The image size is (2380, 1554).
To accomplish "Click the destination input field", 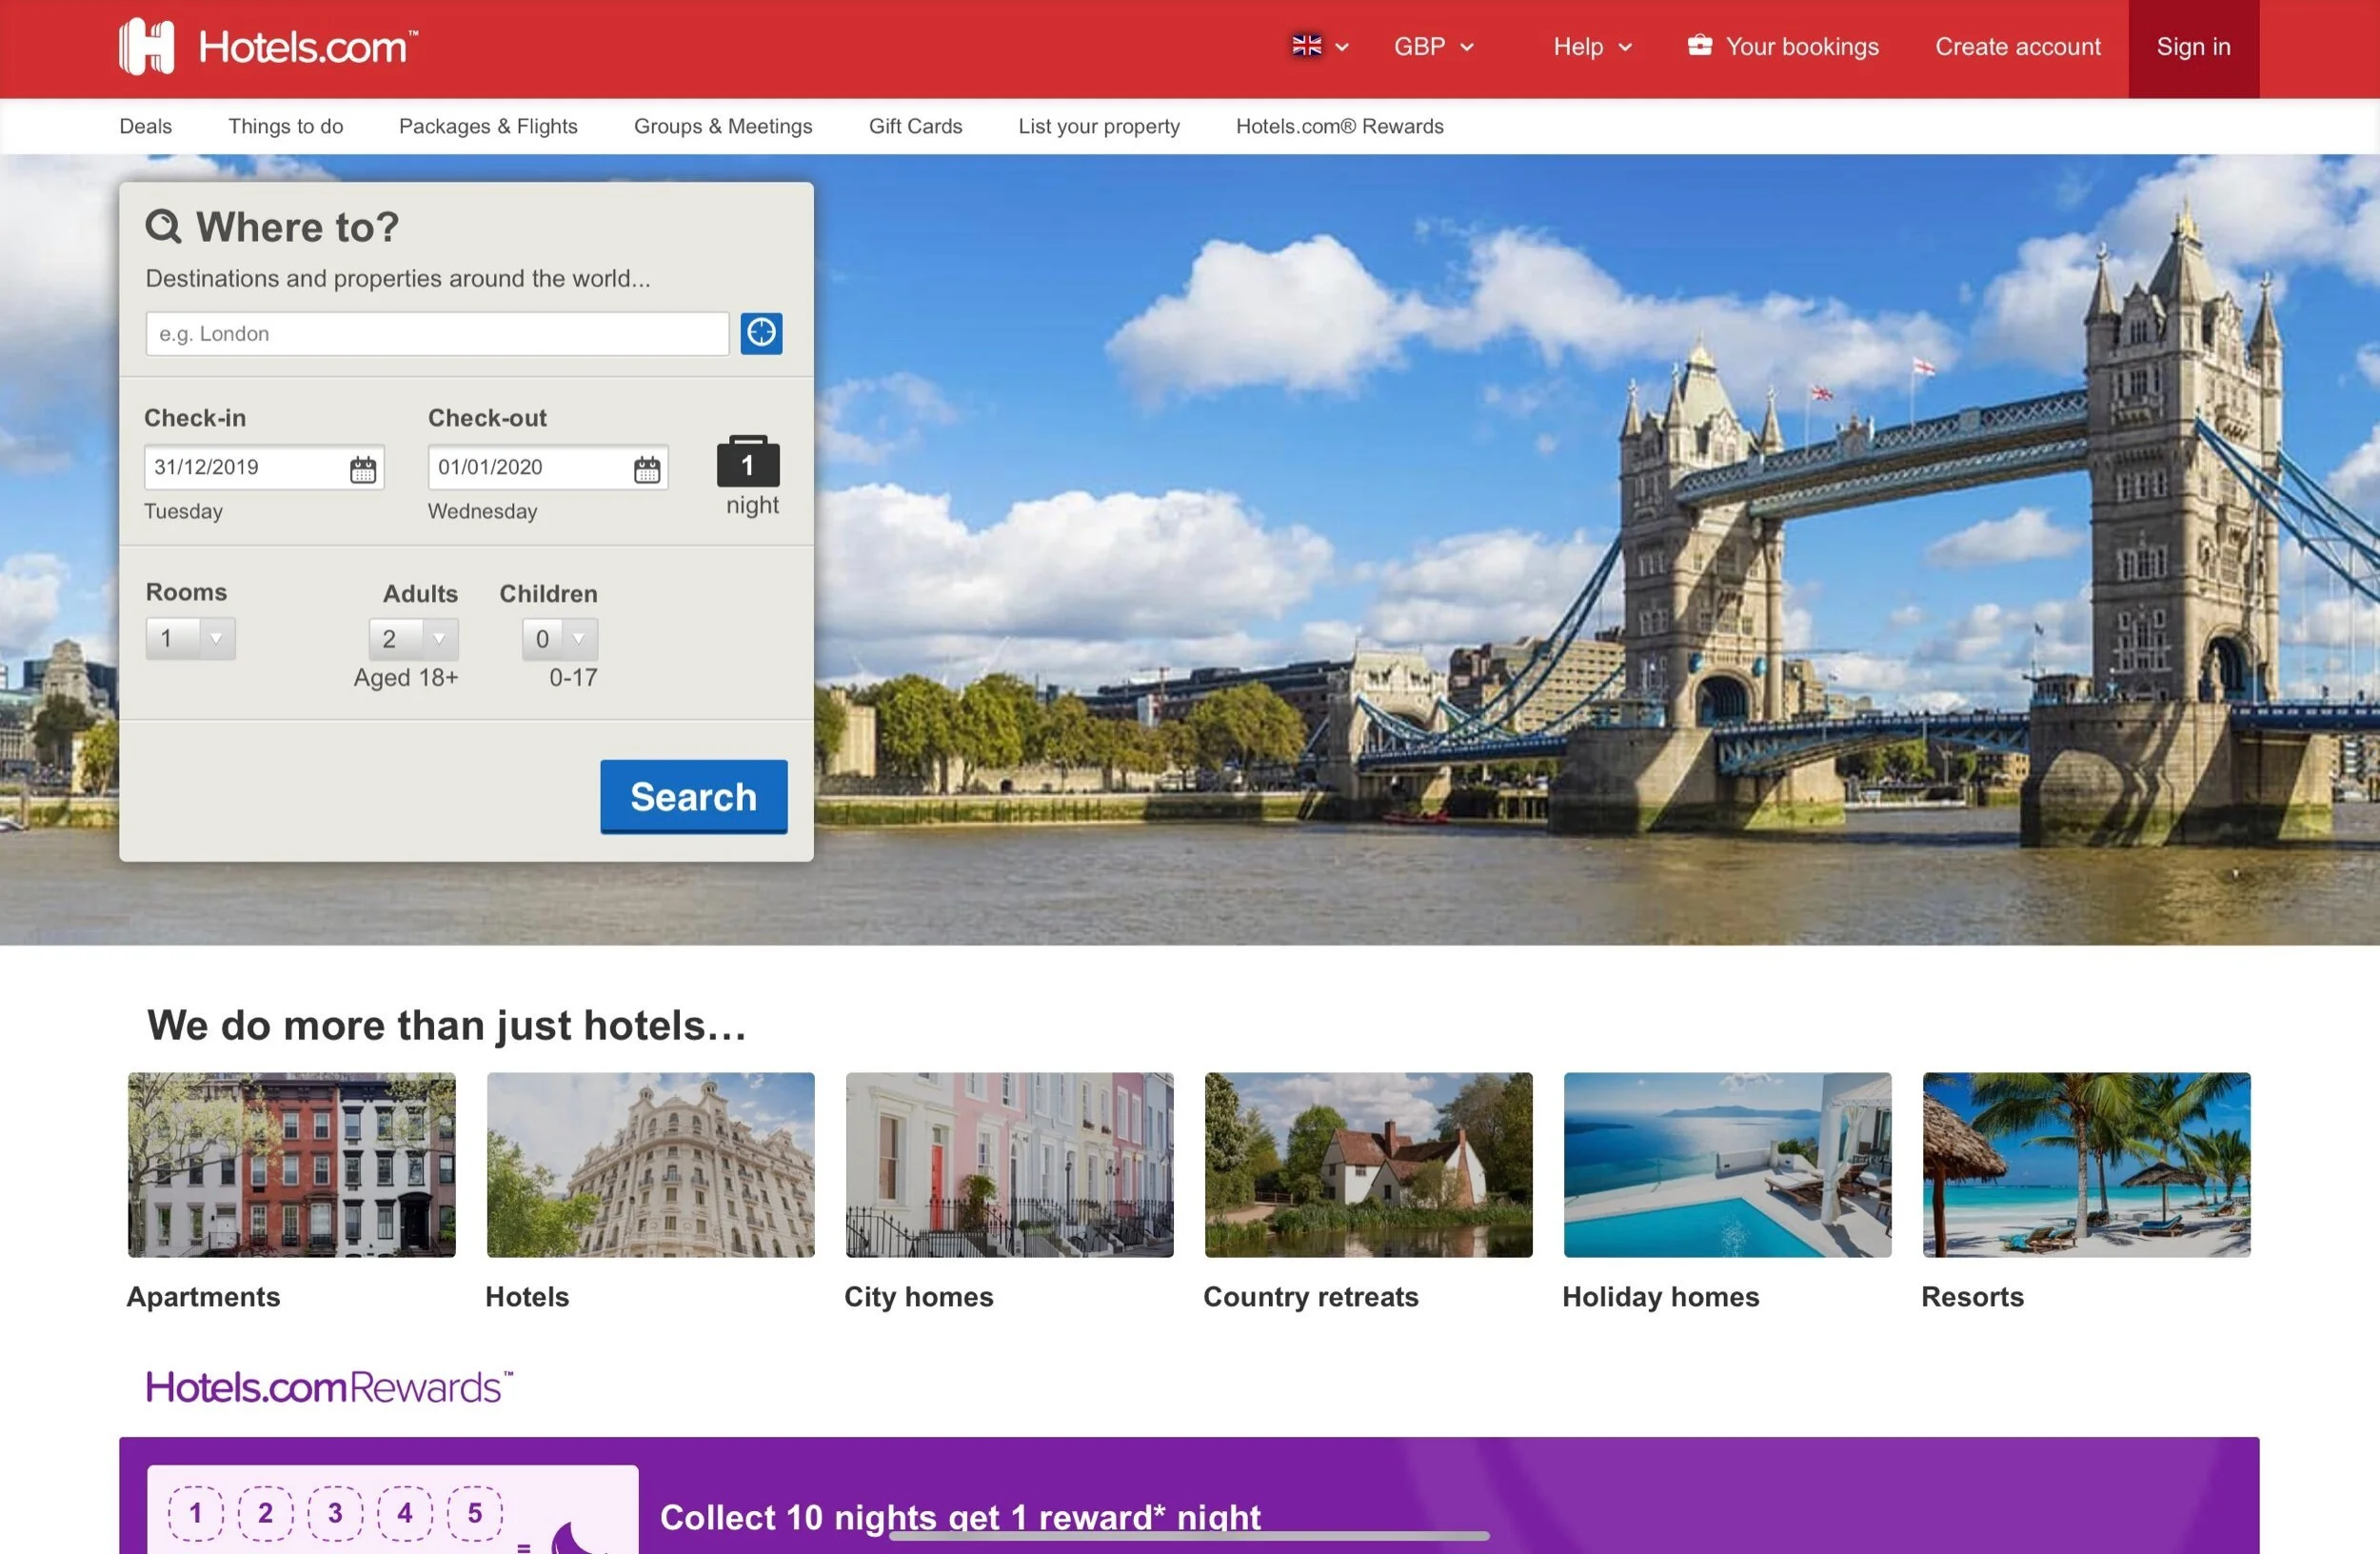I will 437,334.
